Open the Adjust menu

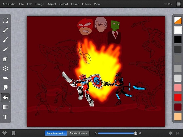coord(52,4)
